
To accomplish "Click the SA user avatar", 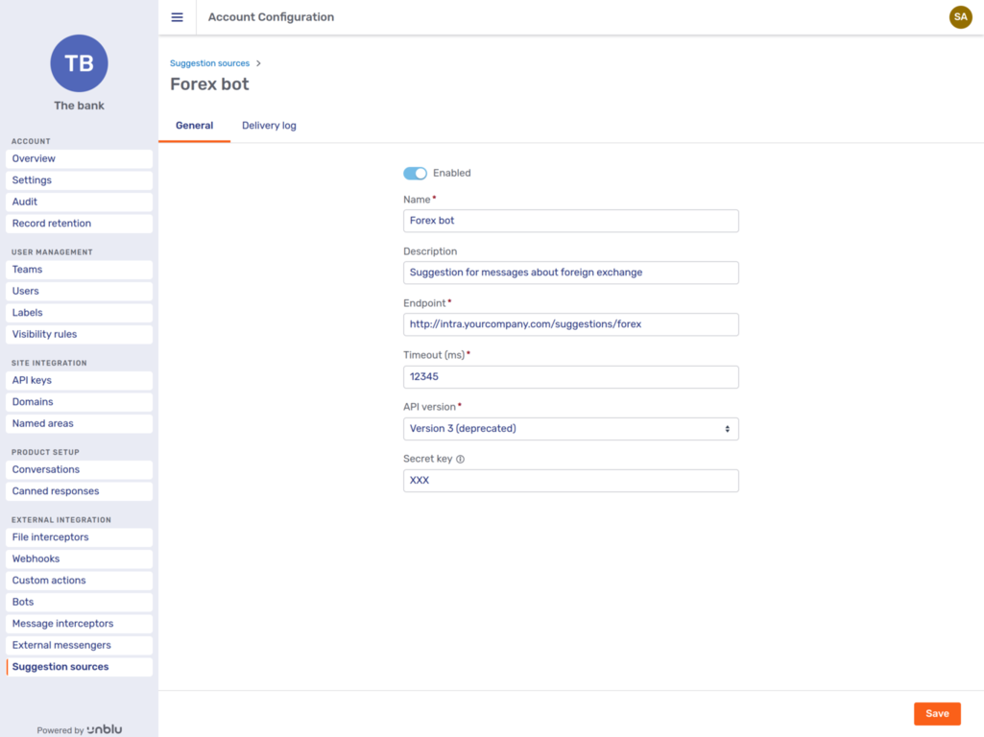I will point(960,16).
